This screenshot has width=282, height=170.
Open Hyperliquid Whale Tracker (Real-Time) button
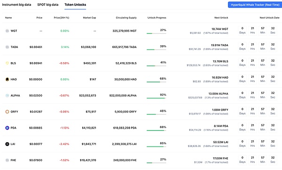[255, 5]
